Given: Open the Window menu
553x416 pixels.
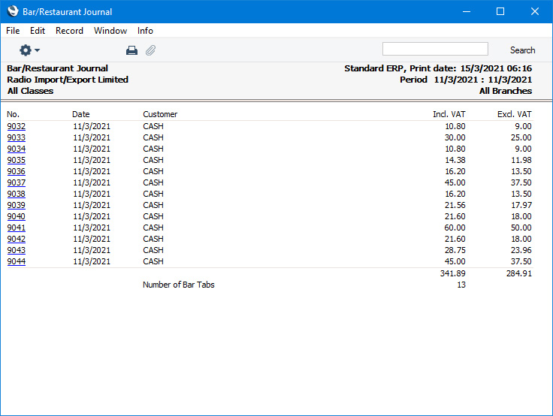Looking at the screenshot, I should [110, 31].
